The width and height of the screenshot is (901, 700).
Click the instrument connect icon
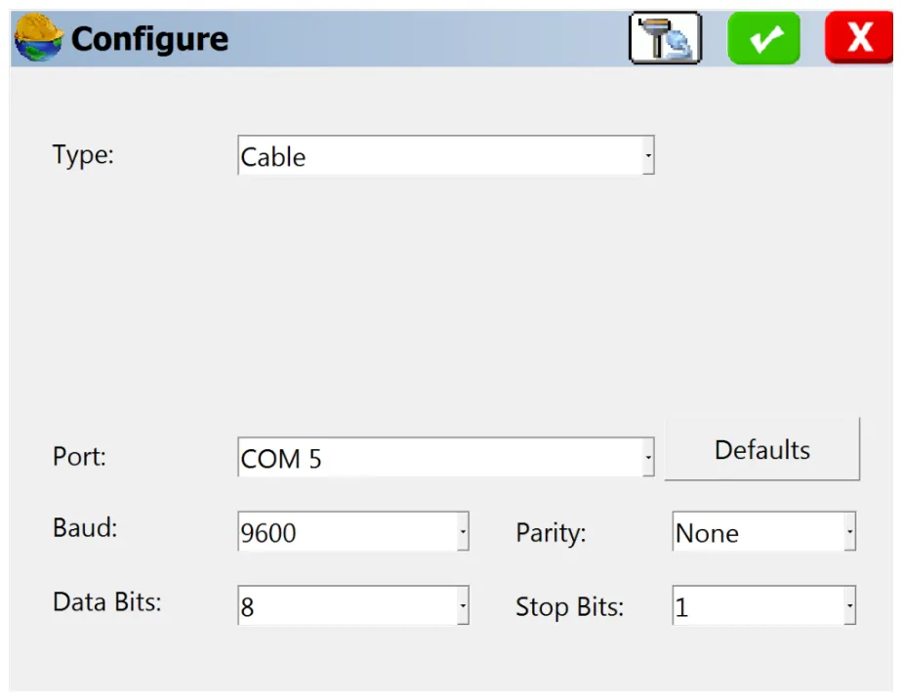[666, 38]
